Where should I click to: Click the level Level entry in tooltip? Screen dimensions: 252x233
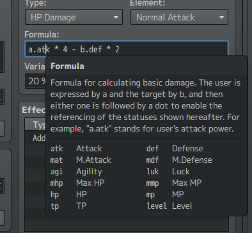pos(169,206)
